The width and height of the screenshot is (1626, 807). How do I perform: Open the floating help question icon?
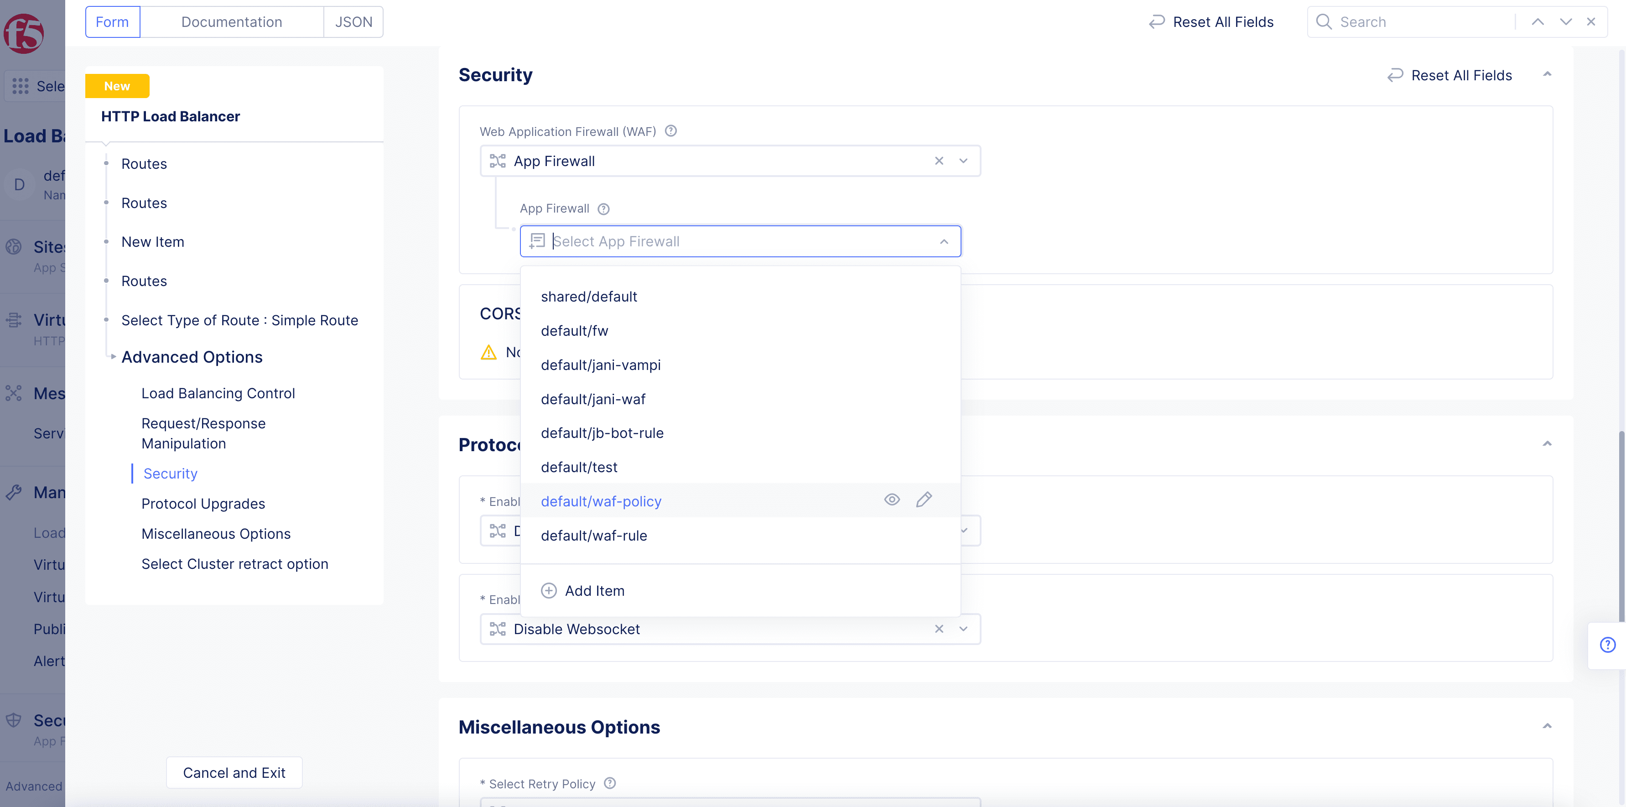coord(1607,645)
